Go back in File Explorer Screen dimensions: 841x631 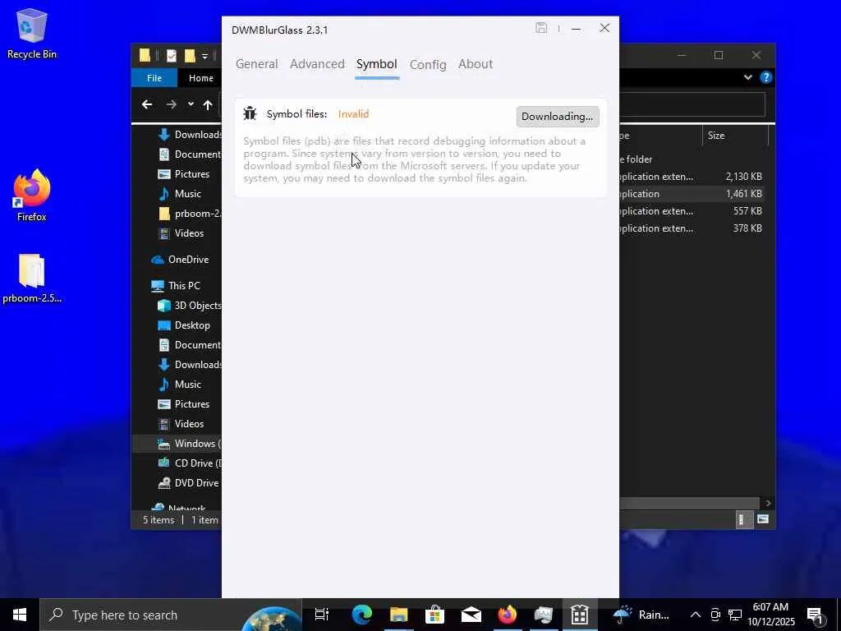point(147,104)
